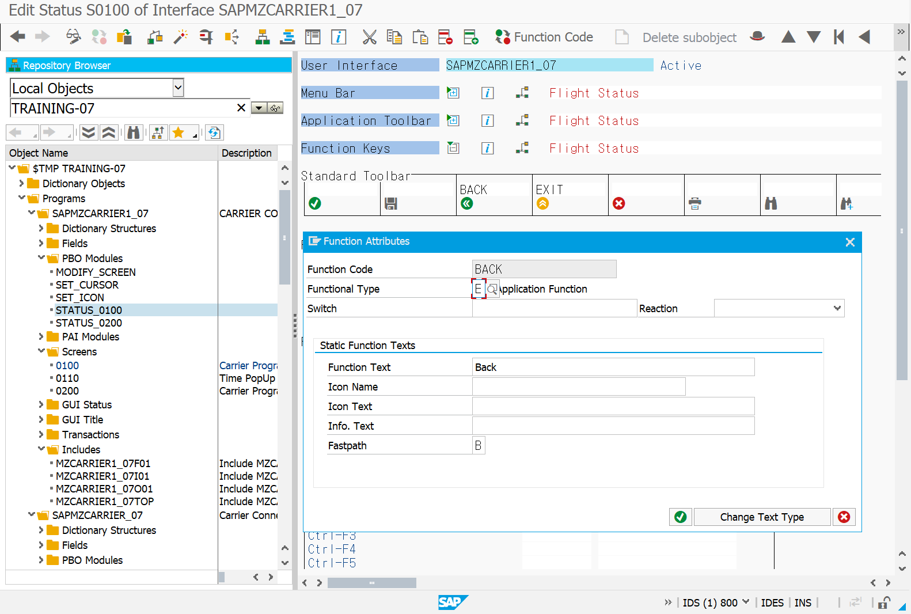Click the Switch input field
This screenshot has height=614, width=911.
555,308
